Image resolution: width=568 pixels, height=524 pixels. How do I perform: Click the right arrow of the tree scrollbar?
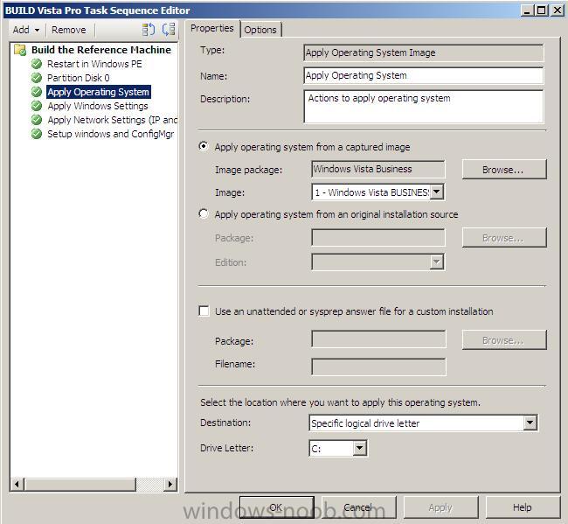[x=170, y=484]
